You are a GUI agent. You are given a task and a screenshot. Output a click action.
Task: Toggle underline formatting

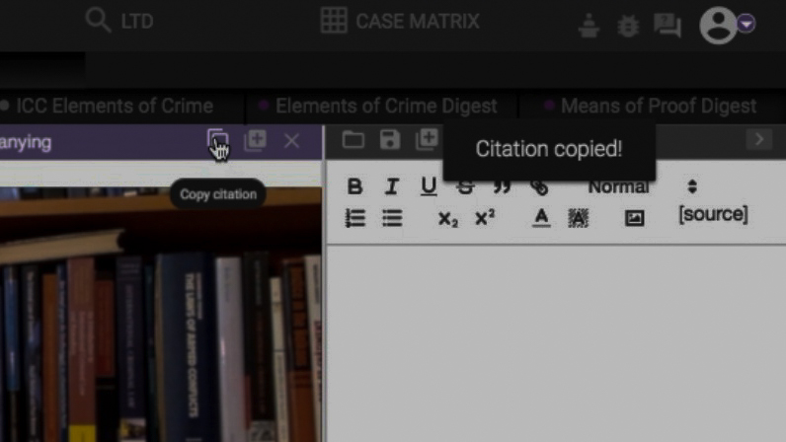click(428, 186)
